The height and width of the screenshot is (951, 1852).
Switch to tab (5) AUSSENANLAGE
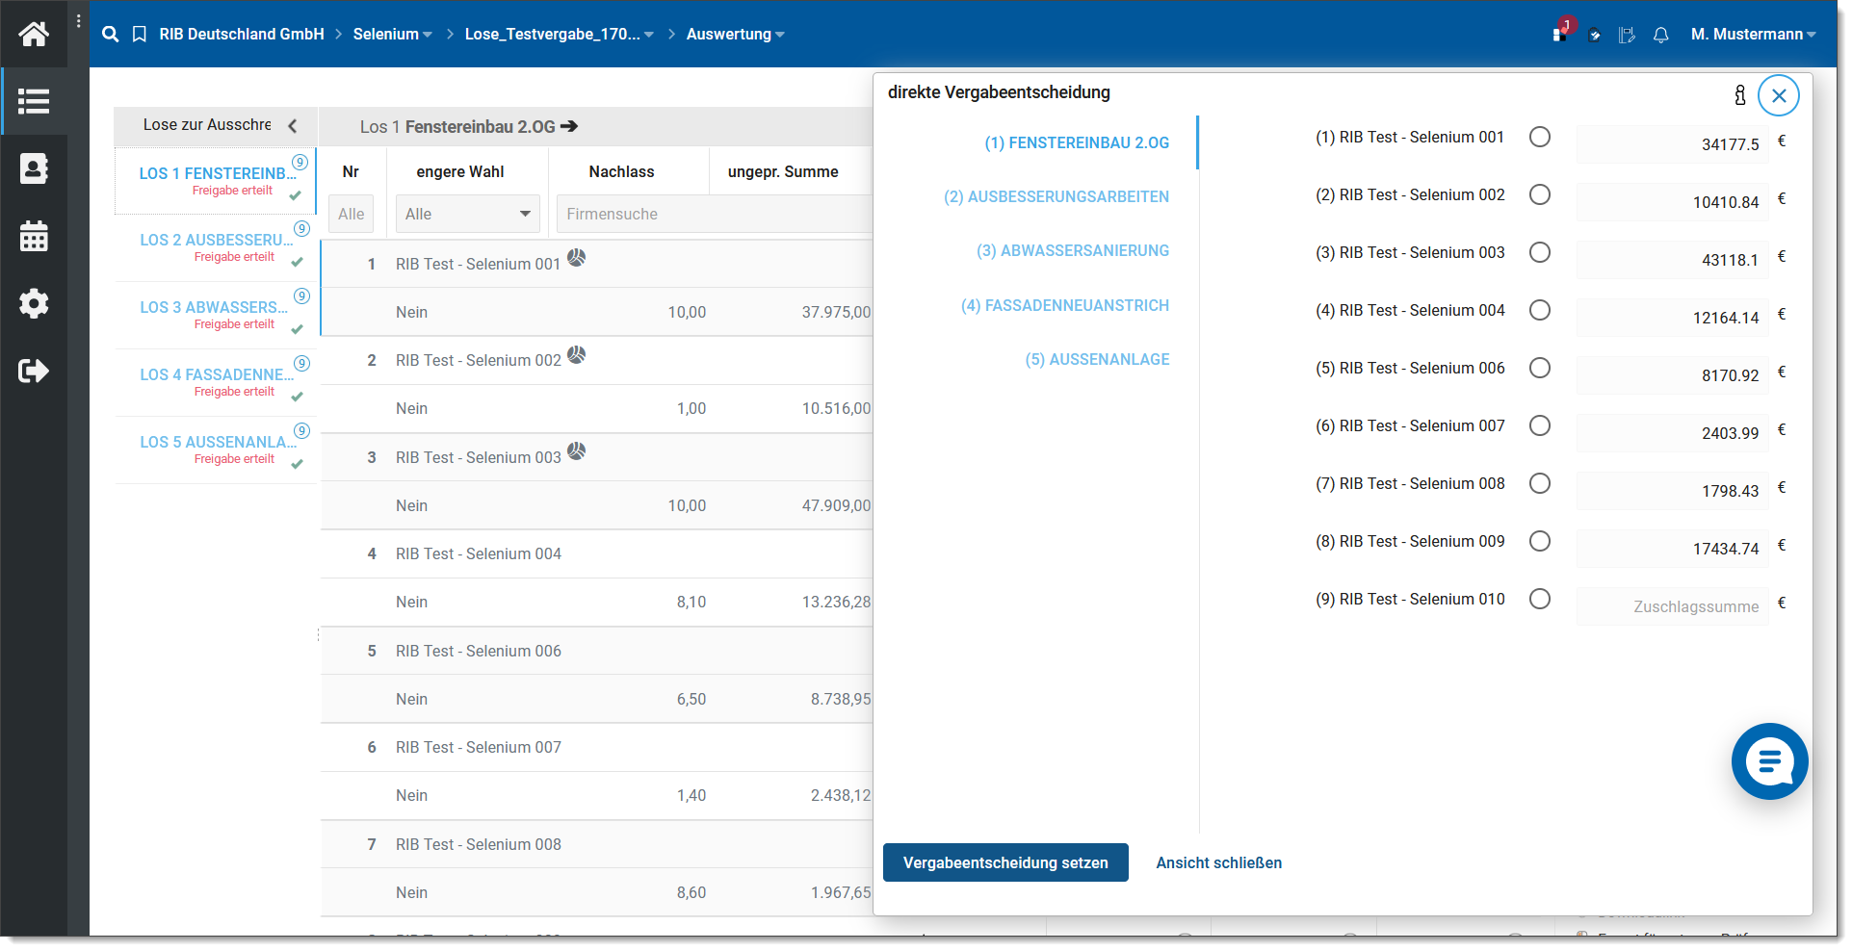[1097, 359]
